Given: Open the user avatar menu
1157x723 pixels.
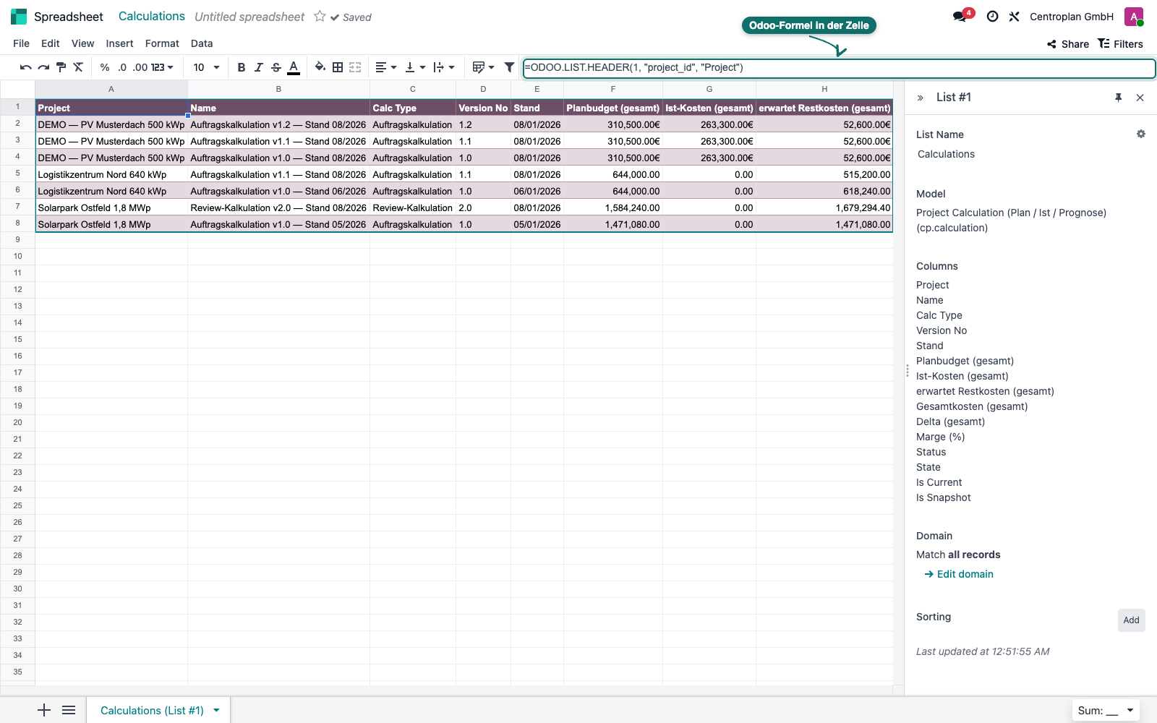Looking at the screenshot, I should click(1134, 17).
